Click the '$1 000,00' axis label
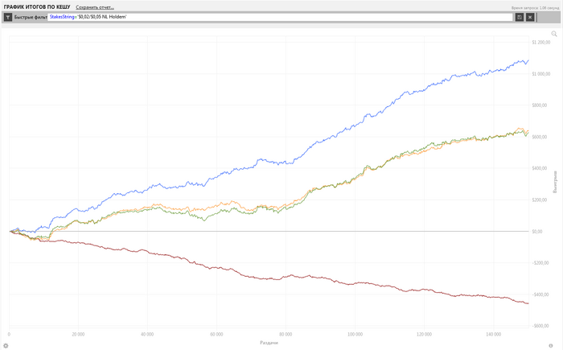 540,74
